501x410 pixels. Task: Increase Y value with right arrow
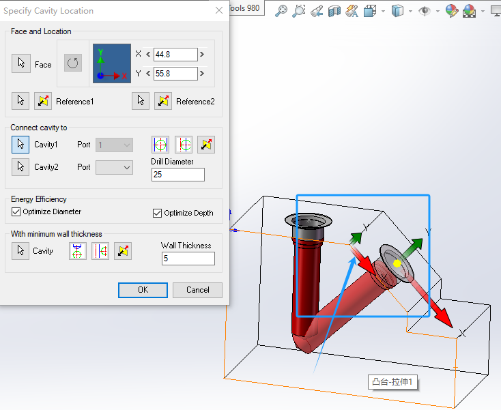pos(202,74)
